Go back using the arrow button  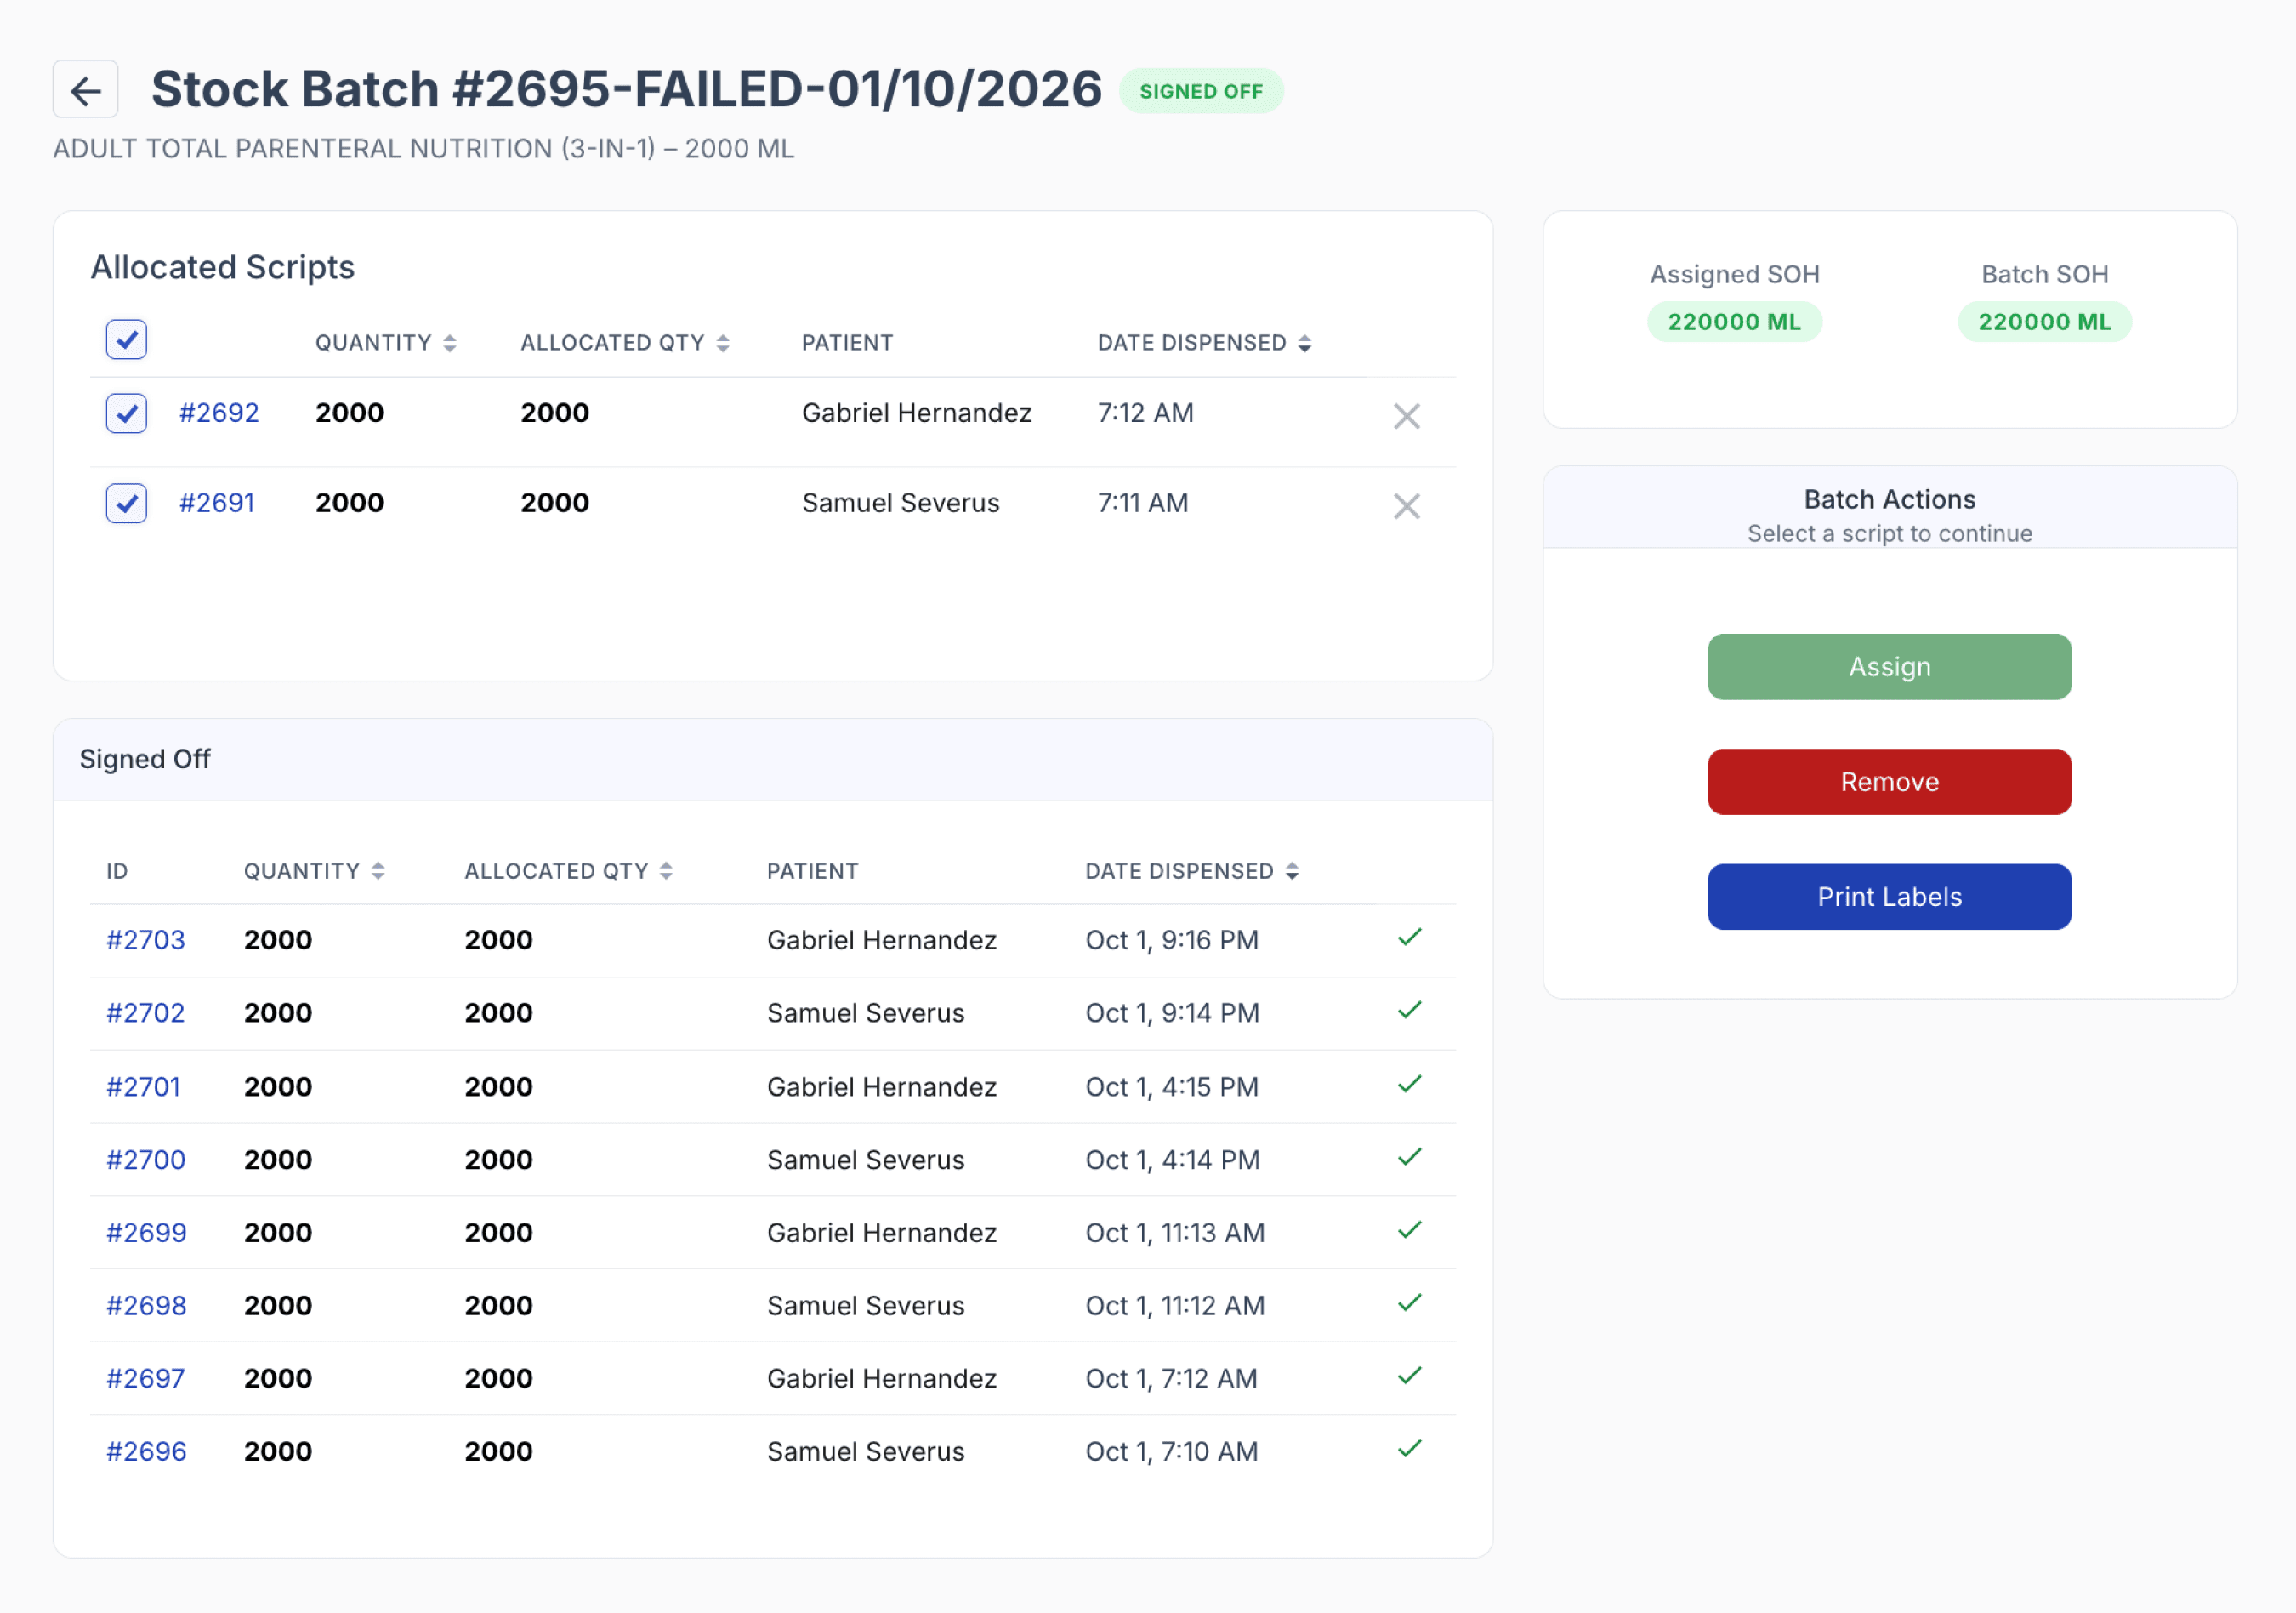[x=86, y=90]
